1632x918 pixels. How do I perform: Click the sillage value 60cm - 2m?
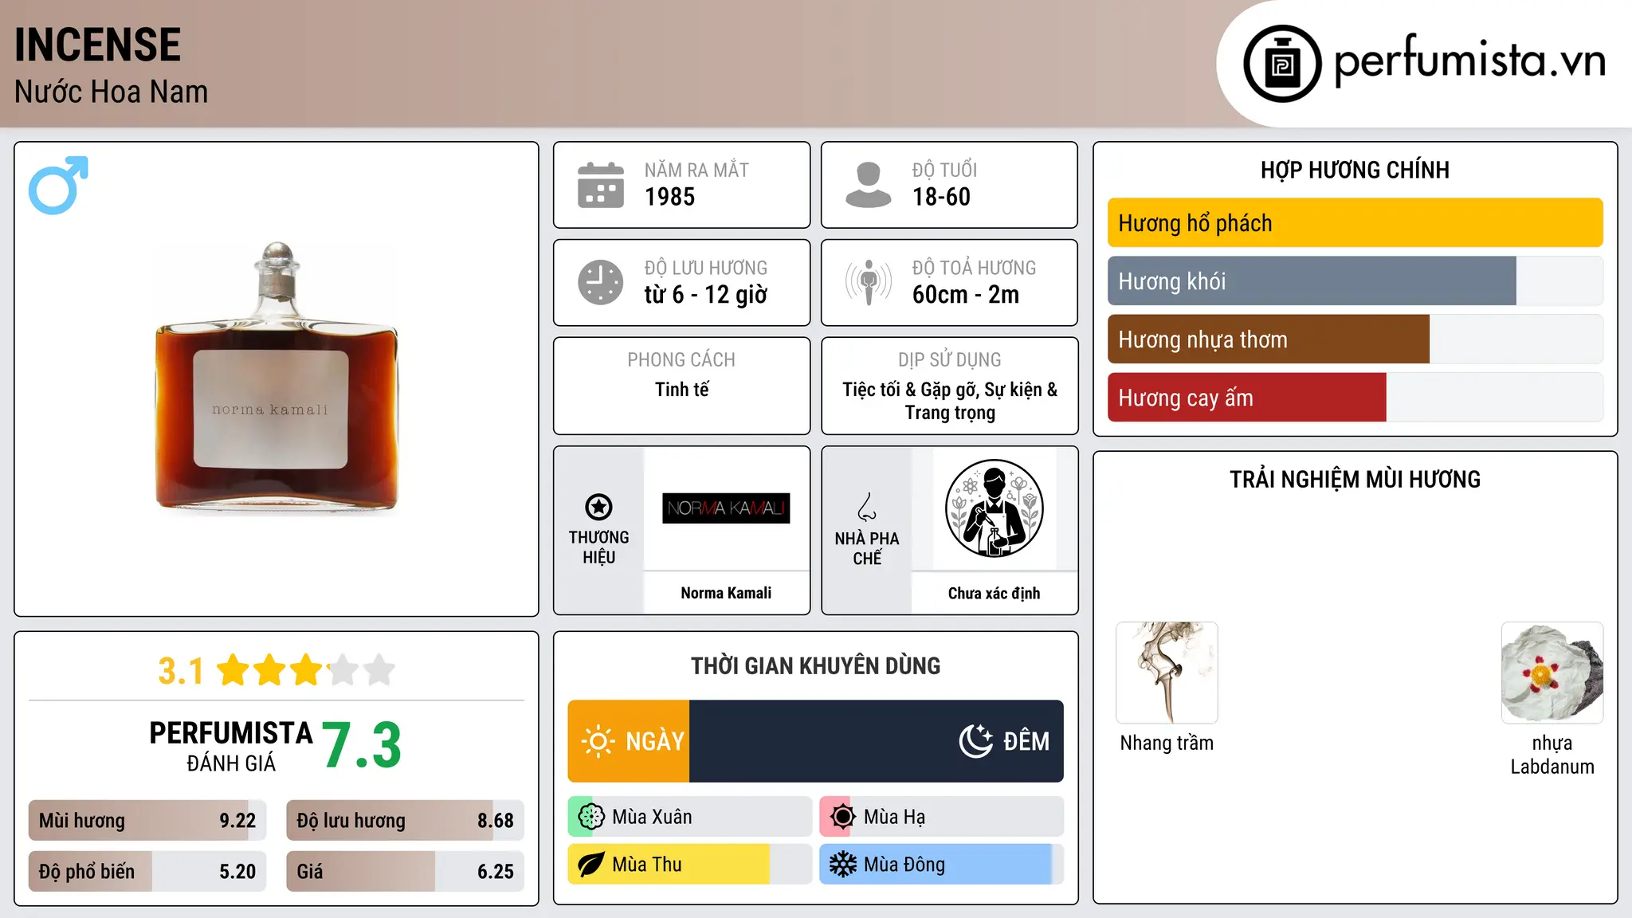point(966,295)
